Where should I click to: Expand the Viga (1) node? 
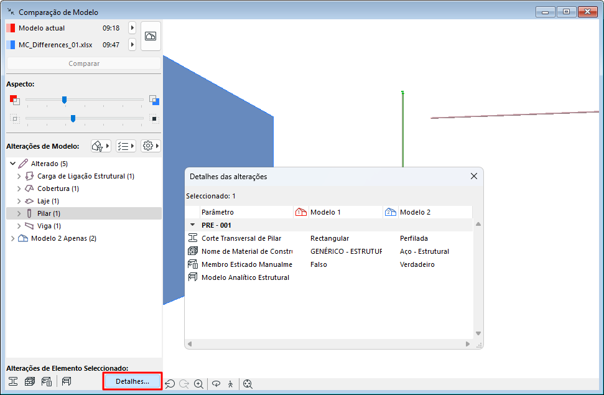click(19, 226)
